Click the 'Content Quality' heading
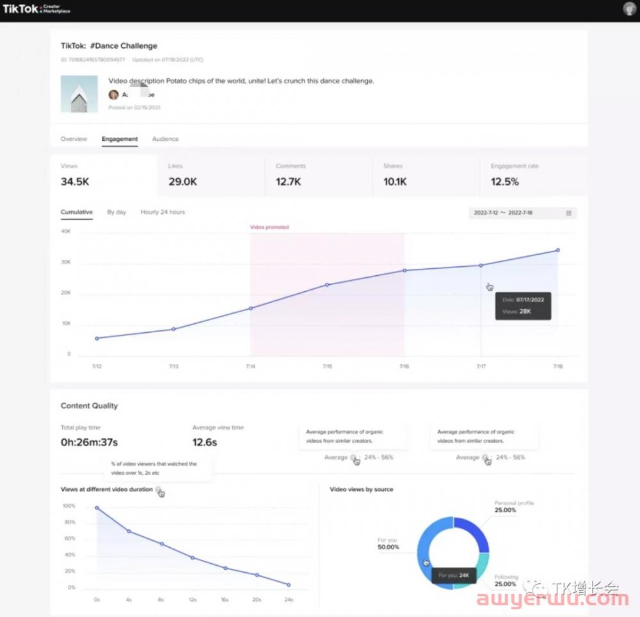The image size is (640, 617). 89,406
